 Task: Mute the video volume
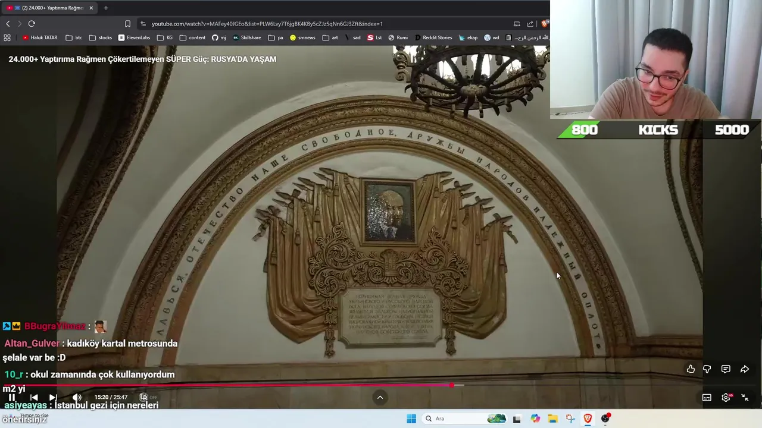[77, 397]
